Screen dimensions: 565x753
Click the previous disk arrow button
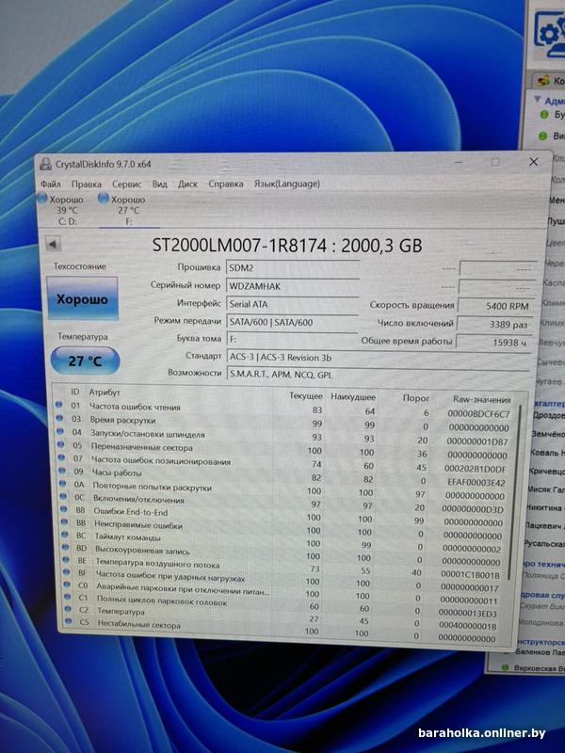(x=53, y=245)
